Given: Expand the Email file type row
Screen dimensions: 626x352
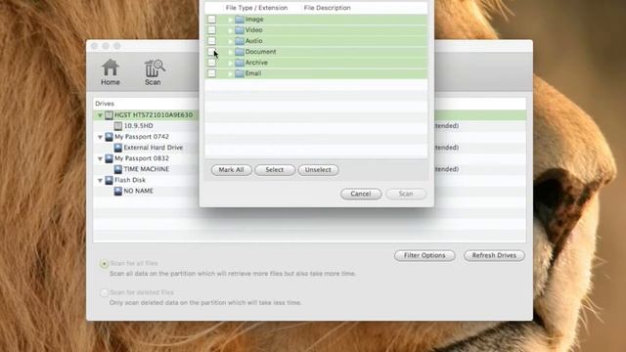Looking at the screenshot, I should point(230,74).
